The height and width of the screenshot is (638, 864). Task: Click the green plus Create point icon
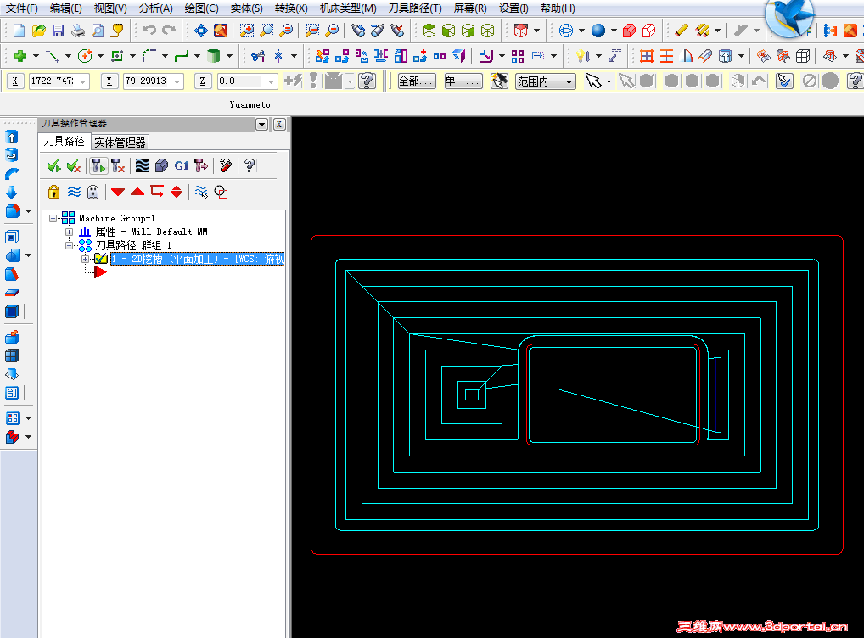[x=20, y=56]
